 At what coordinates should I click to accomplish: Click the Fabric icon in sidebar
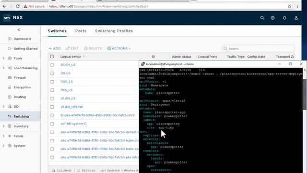coord(10,136)
